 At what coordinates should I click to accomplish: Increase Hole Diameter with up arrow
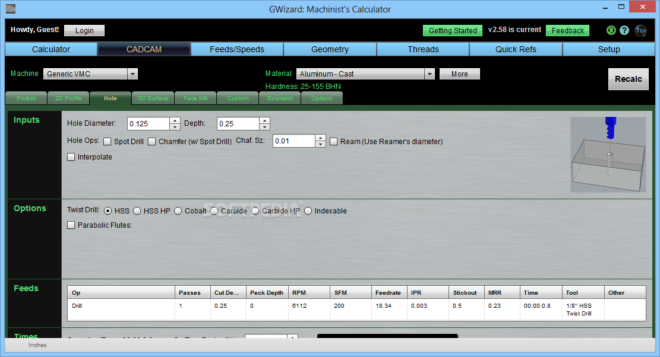point(175,120)
